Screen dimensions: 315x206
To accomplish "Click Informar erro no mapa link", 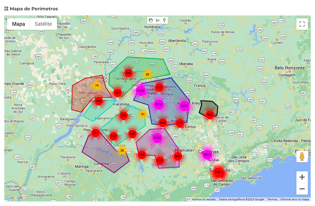I will click(x=294, y=199).
